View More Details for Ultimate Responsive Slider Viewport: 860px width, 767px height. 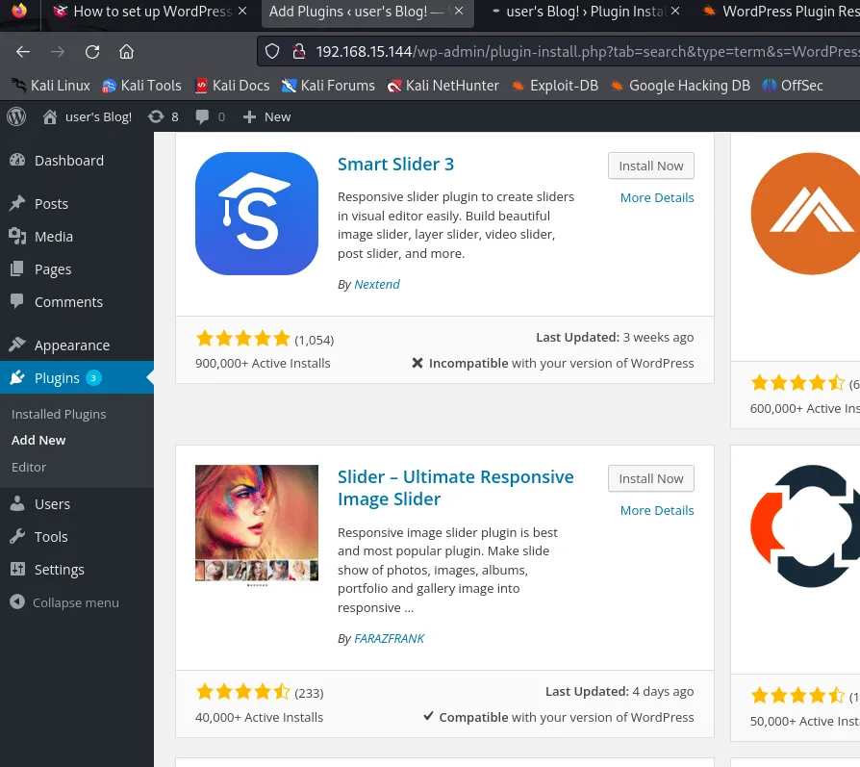(657, 510)
